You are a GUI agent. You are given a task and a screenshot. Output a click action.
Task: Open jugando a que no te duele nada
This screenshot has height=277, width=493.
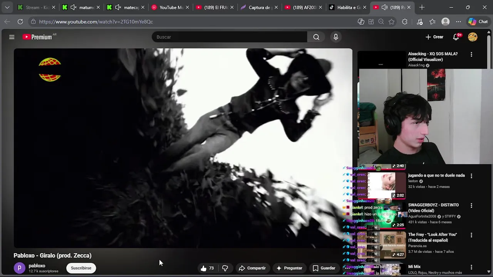pyautogui.click(x=436, y=175)
